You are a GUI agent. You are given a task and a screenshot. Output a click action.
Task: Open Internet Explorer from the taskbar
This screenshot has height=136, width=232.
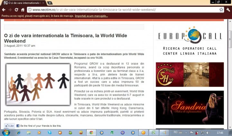(18, 132)
